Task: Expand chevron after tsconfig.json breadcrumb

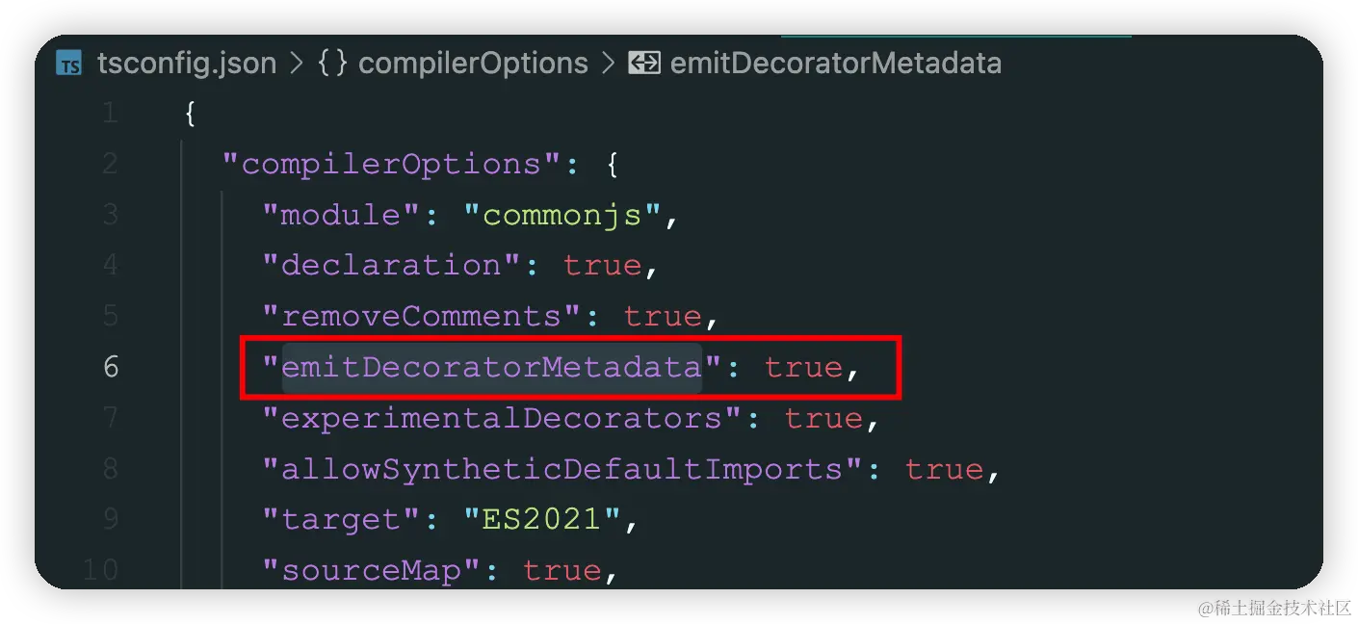Action: [x=297, y=64]
